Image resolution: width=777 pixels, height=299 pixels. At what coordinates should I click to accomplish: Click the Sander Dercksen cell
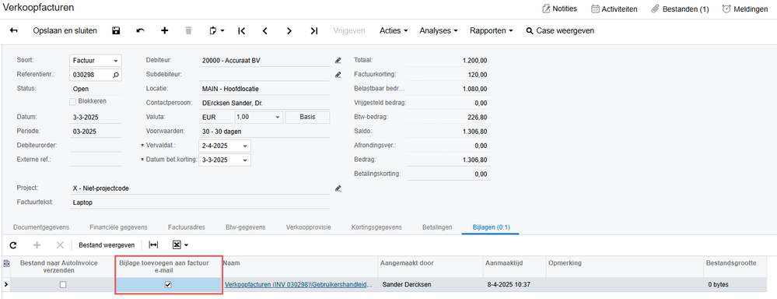pyautogui.click(x=430, y=285)
